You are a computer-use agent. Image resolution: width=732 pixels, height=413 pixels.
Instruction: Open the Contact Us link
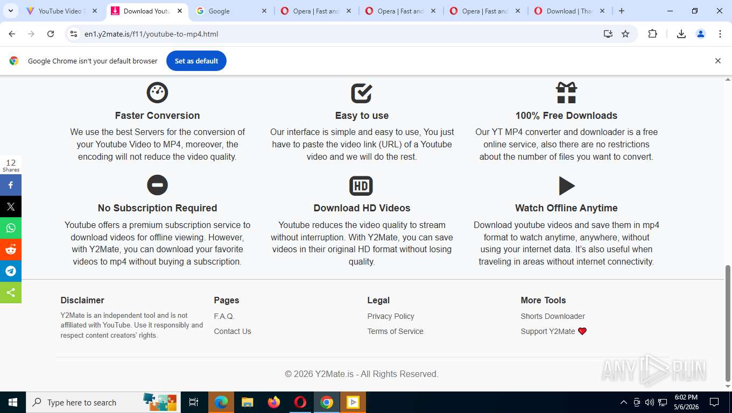pyautogui.click(x=233, y=331)
